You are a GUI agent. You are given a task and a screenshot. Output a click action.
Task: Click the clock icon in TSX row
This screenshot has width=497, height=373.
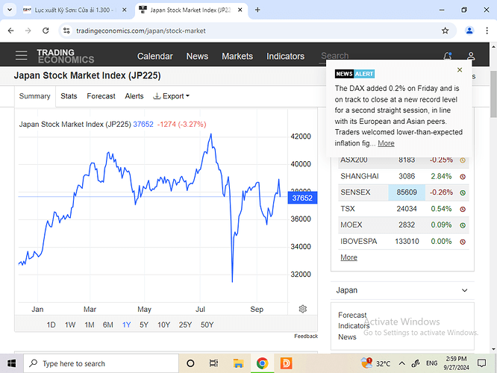tap(463, 209)
